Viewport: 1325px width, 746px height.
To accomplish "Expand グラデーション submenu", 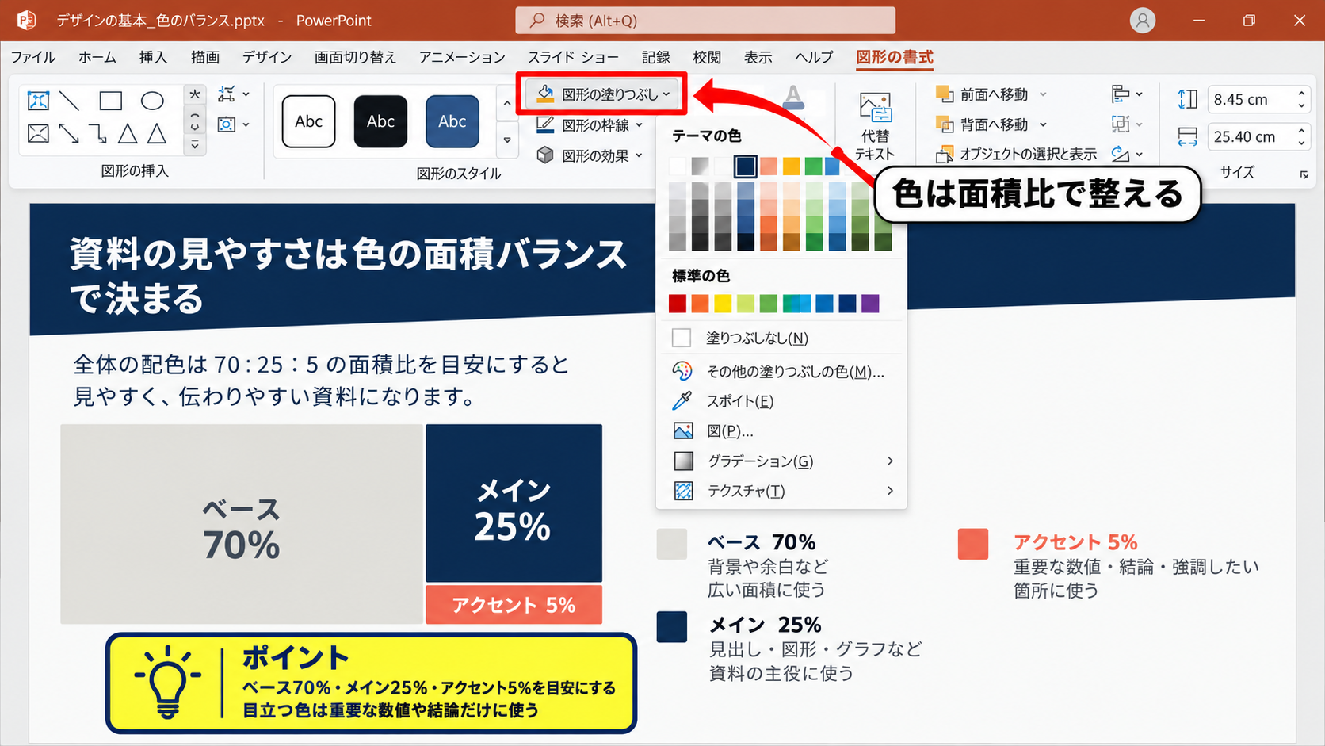I will (781, 461).
